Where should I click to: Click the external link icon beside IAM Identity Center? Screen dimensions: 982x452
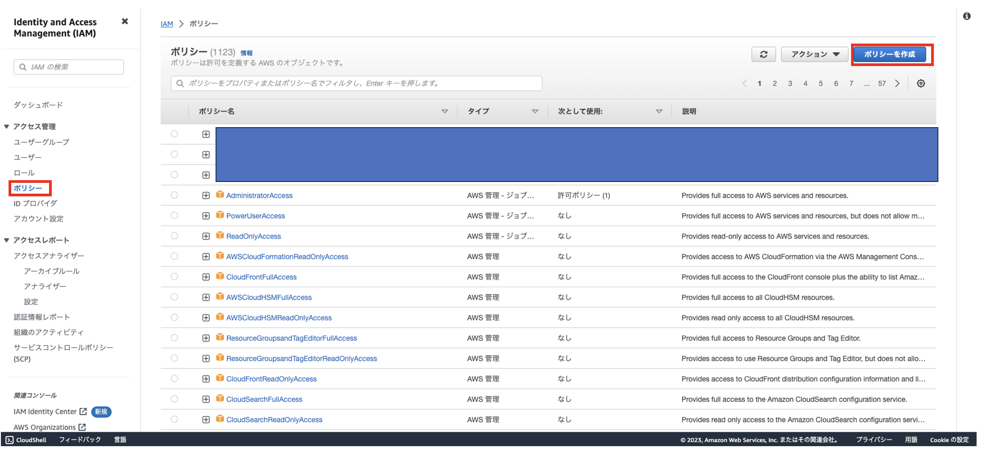point(83,412)
